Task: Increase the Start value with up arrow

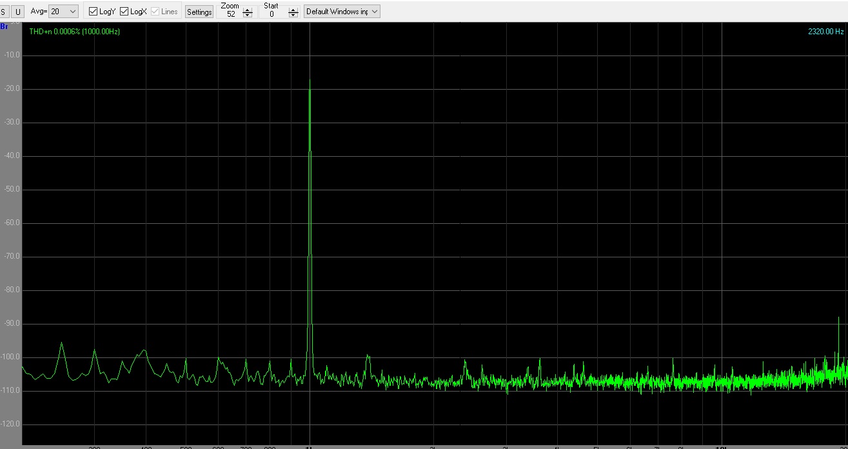Action: click(x=293, y=10)
